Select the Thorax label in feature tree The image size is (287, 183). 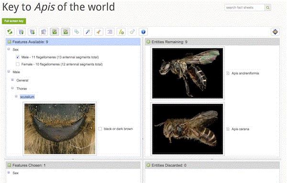tap(22, 89)
